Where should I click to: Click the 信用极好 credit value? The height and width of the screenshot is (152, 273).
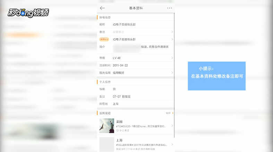point(118,73)
